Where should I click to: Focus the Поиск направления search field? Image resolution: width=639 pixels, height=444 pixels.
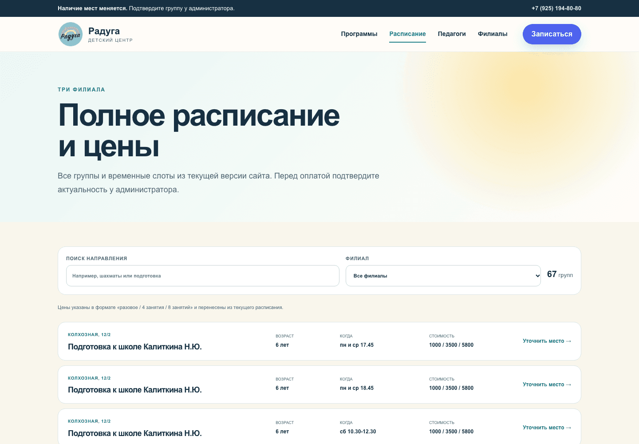pyautogui.click(x=203, y=276)
